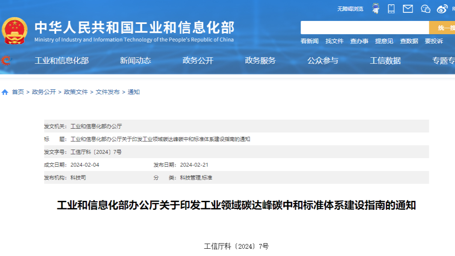Open 政务公开 navigation menu
The height and width of the screenshot is (256, 455).
198,61
